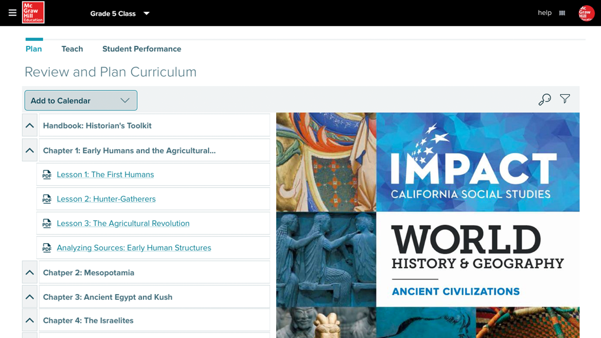Screen dimensions: 601x338
Task: Click the World History & Geography cover image
Action: coord(427,225)
